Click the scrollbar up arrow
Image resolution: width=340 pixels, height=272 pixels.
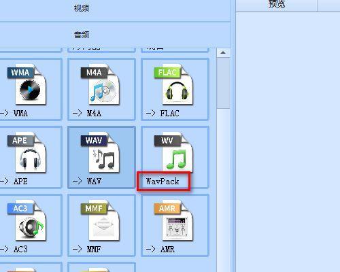[223, 53]
